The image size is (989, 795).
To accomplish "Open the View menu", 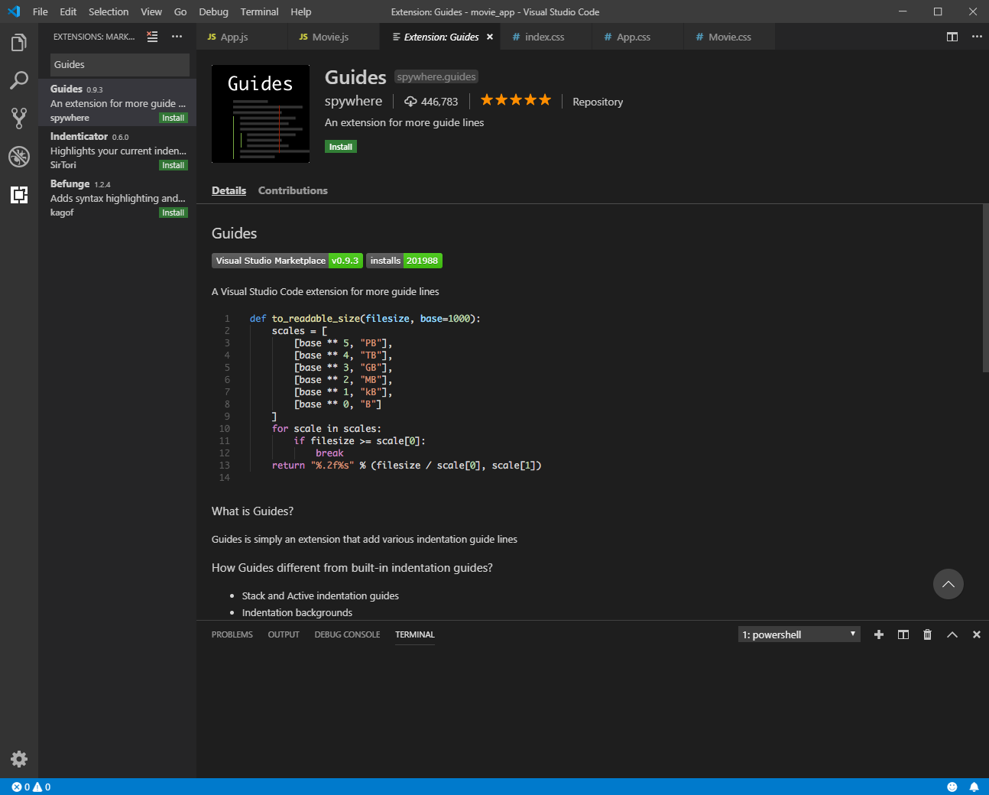I will 151,11.
